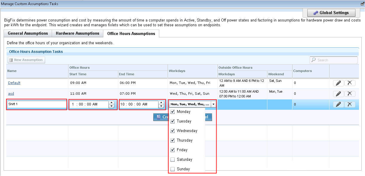Click the delete X icon for Default row
The width and height of the screenshot is (365, 176).
coord(349,83)
